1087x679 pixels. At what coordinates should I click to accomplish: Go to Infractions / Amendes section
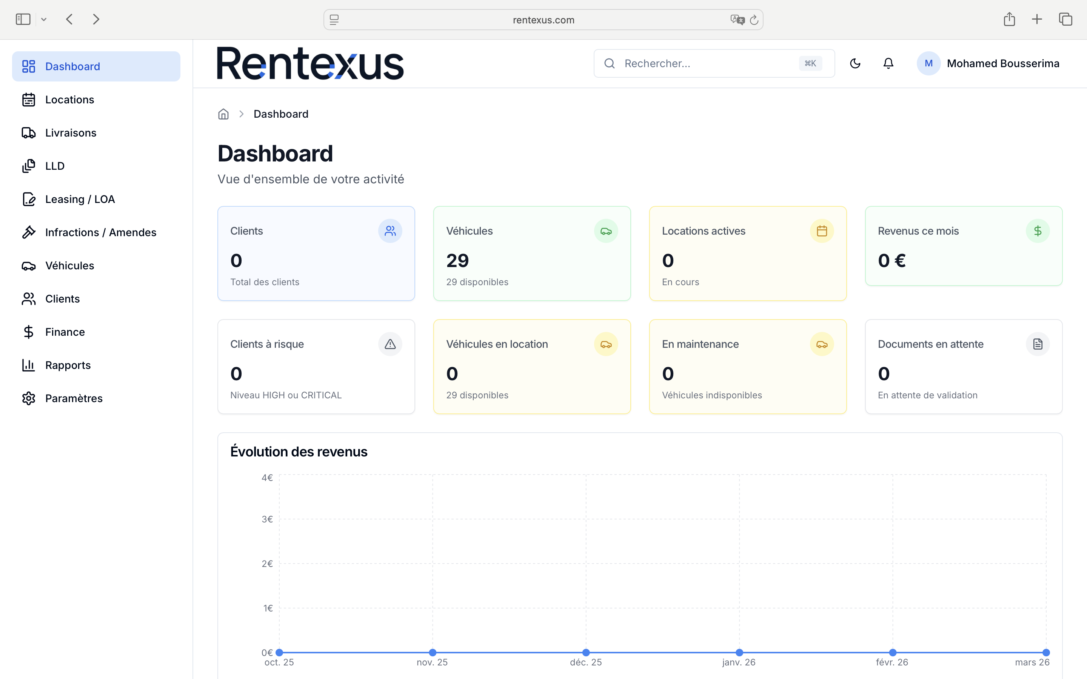click(x=101, y=232)
